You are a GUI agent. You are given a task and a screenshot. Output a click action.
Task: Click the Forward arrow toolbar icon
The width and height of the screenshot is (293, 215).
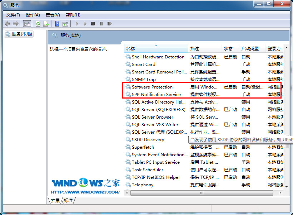point(15,24)
